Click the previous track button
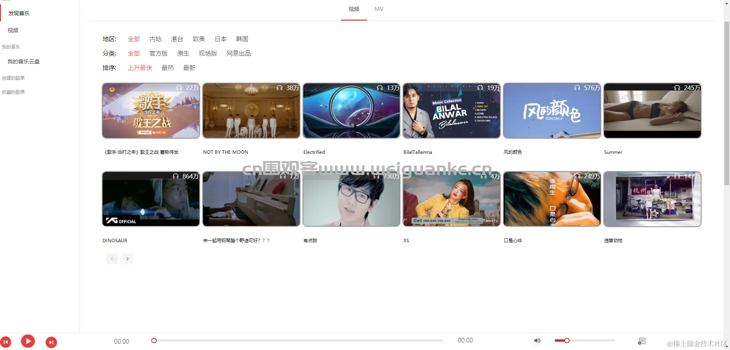The height and width of the screenshot is (350, 730). (x=6, y=342)
